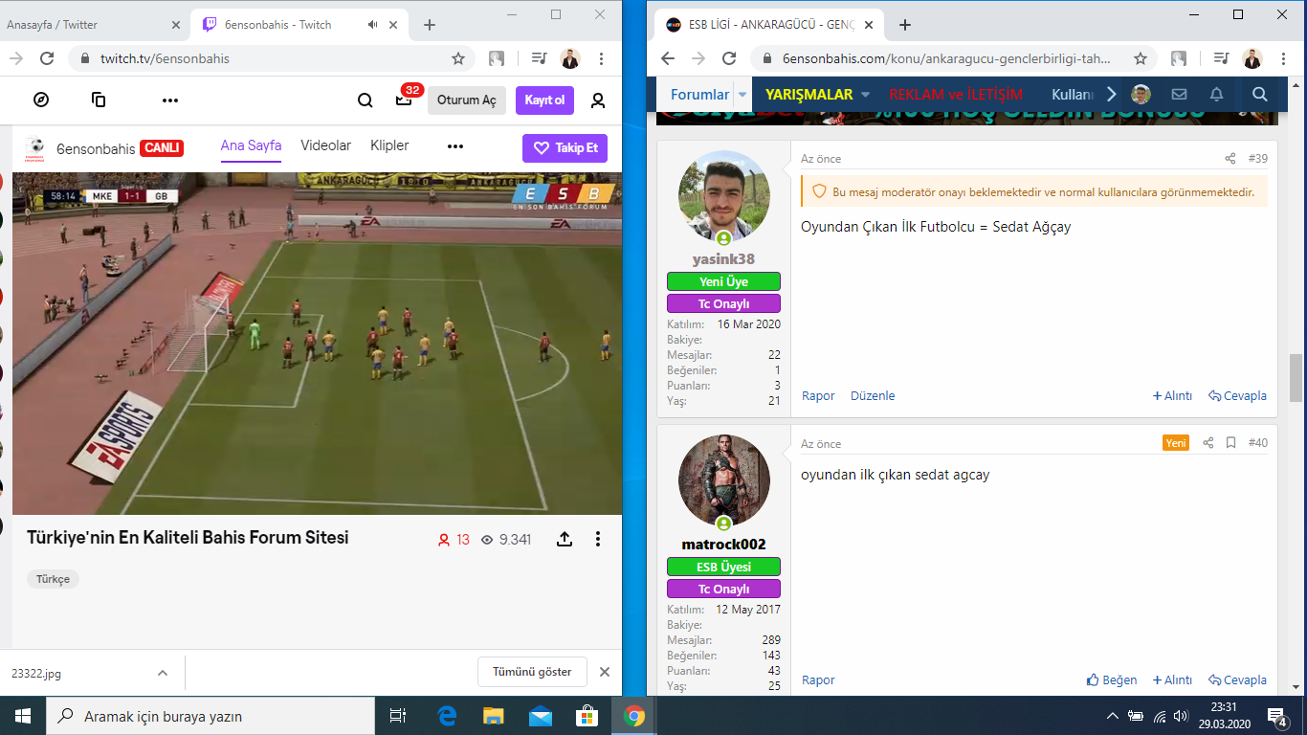Click the Türkçe language tag
1307x735 pixels.
coord(54,579)
